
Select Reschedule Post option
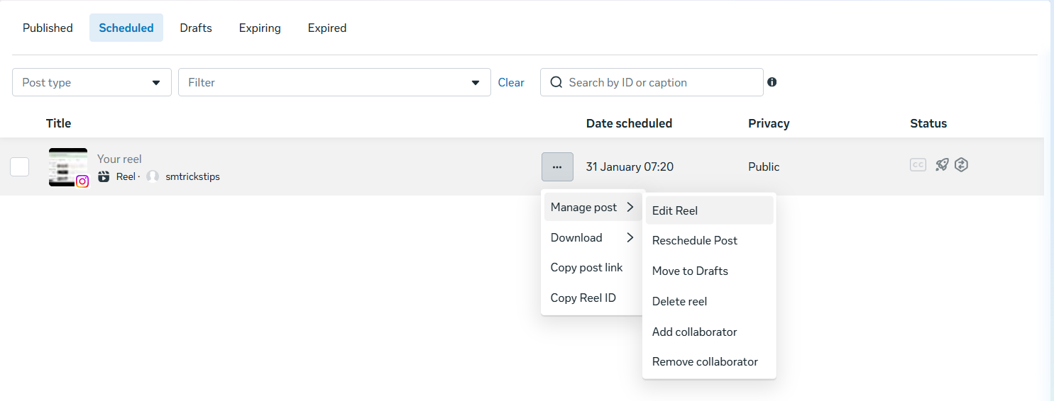click(695, 241)
